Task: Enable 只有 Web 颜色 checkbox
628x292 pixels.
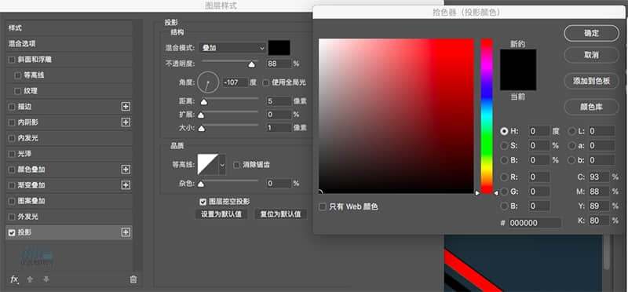Action: click(x=323, y=207)
